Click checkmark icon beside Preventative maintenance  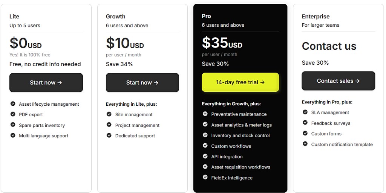[205, 114]
